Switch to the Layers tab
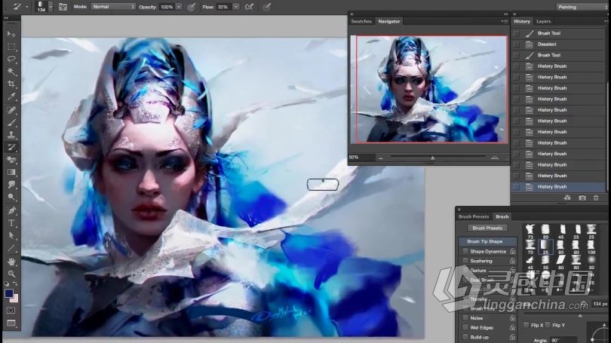 point(543,21)
